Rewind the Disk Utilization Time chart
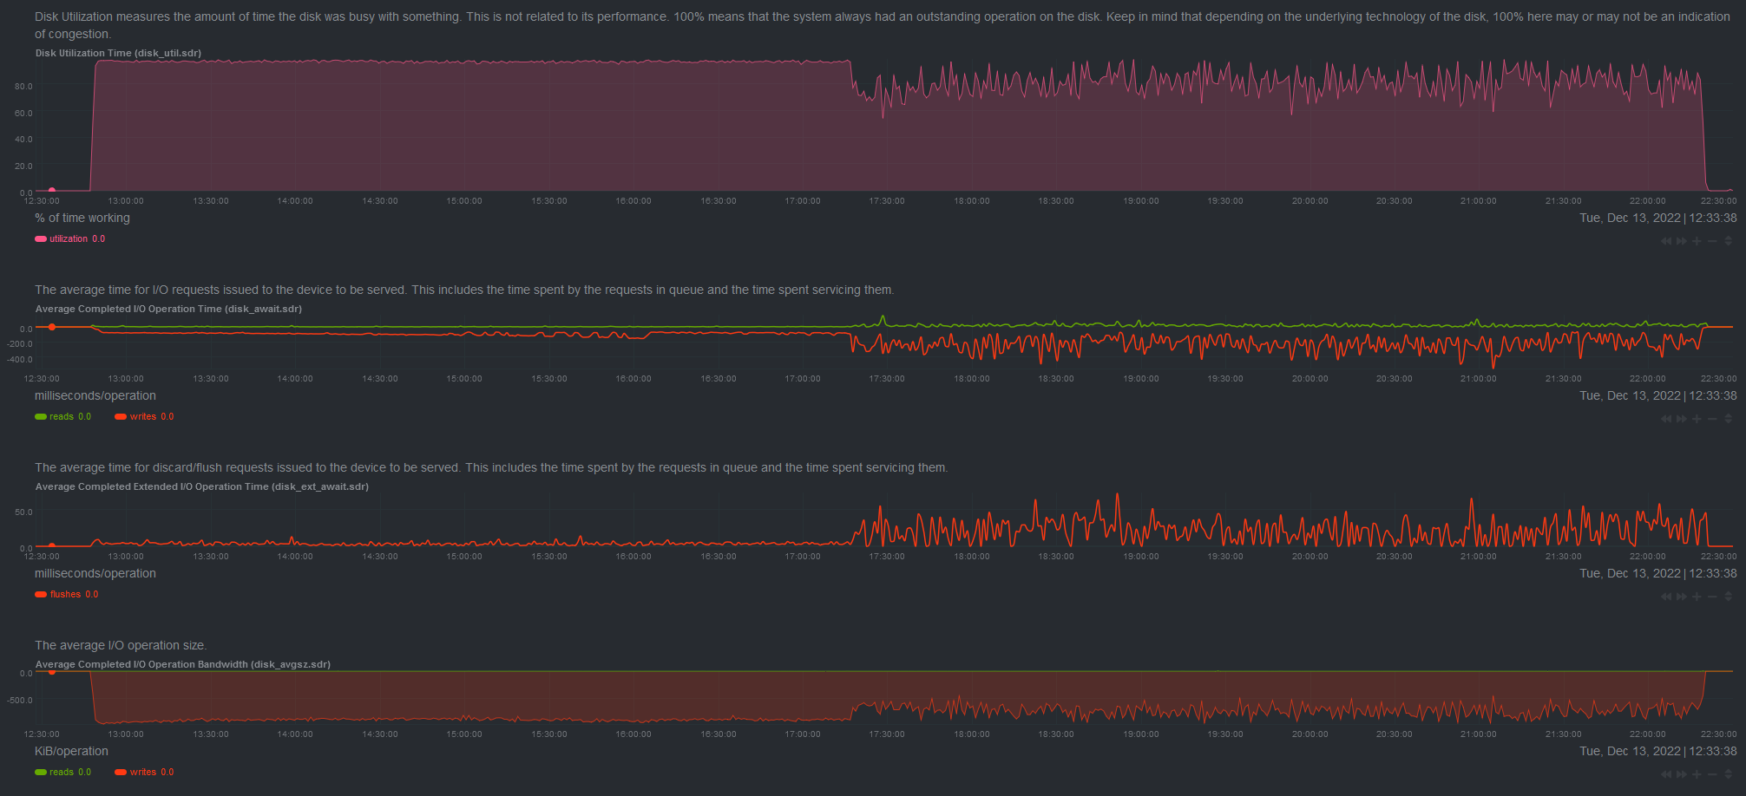 [1666, 241]
